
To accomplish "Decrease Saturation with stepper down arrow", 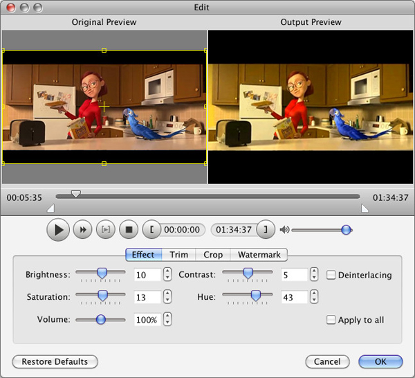I will 167,300.
